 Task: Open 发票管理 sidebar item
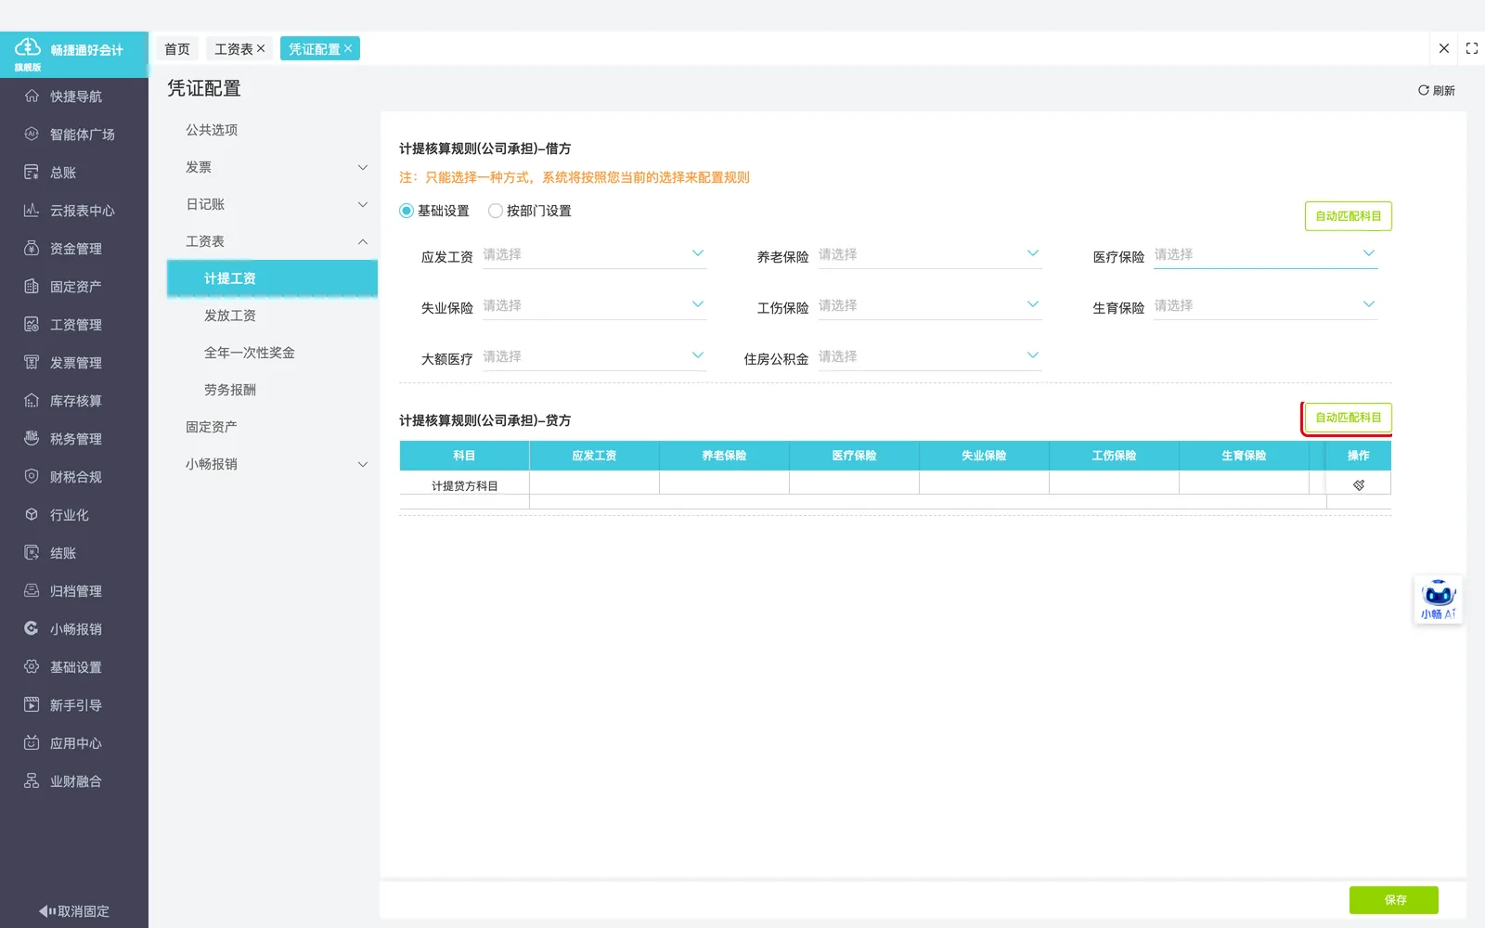coord(74,363)
